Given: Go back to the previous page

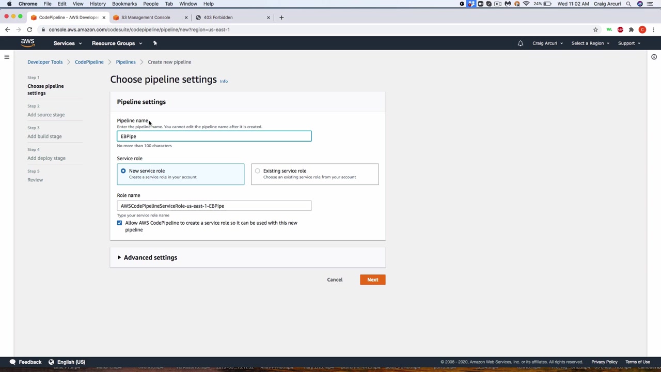Looking at the screenshot, I should click(x=7, y=29).
